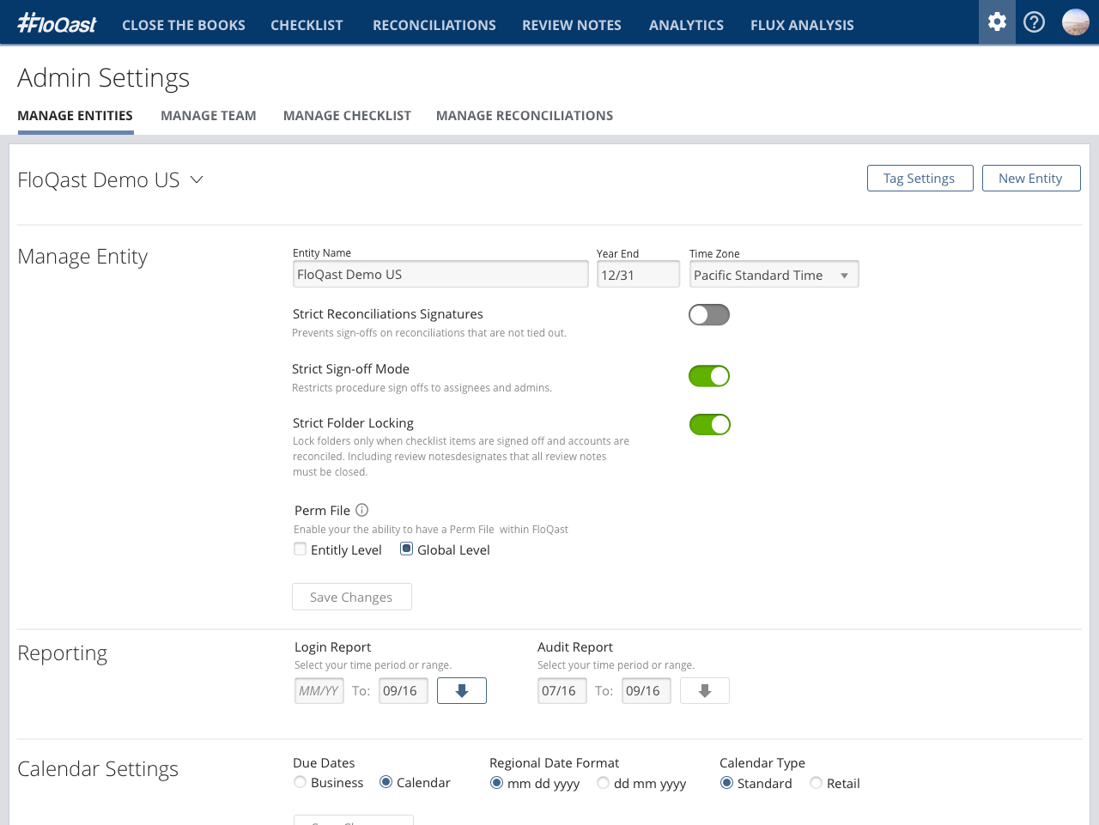Click Audit Report end date field
Viewport: 1099px width, 825px height.
pos(647,691)
